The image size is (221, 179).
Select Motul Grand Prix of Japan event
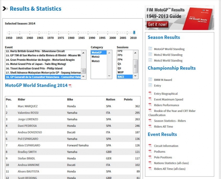43,64
